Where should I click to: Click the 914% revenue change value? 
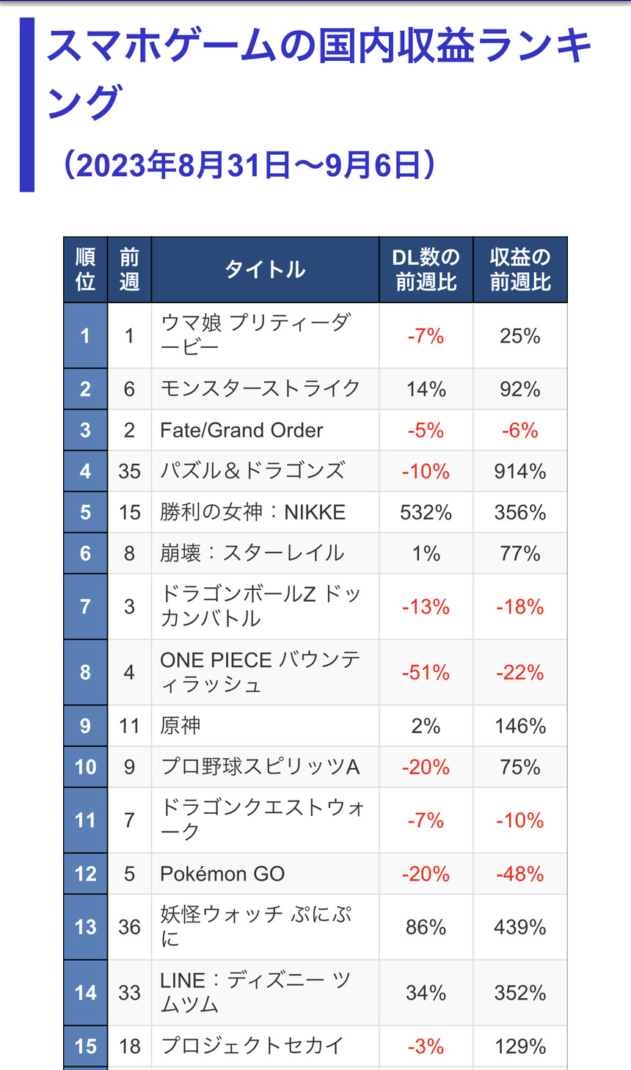[520, 471]
